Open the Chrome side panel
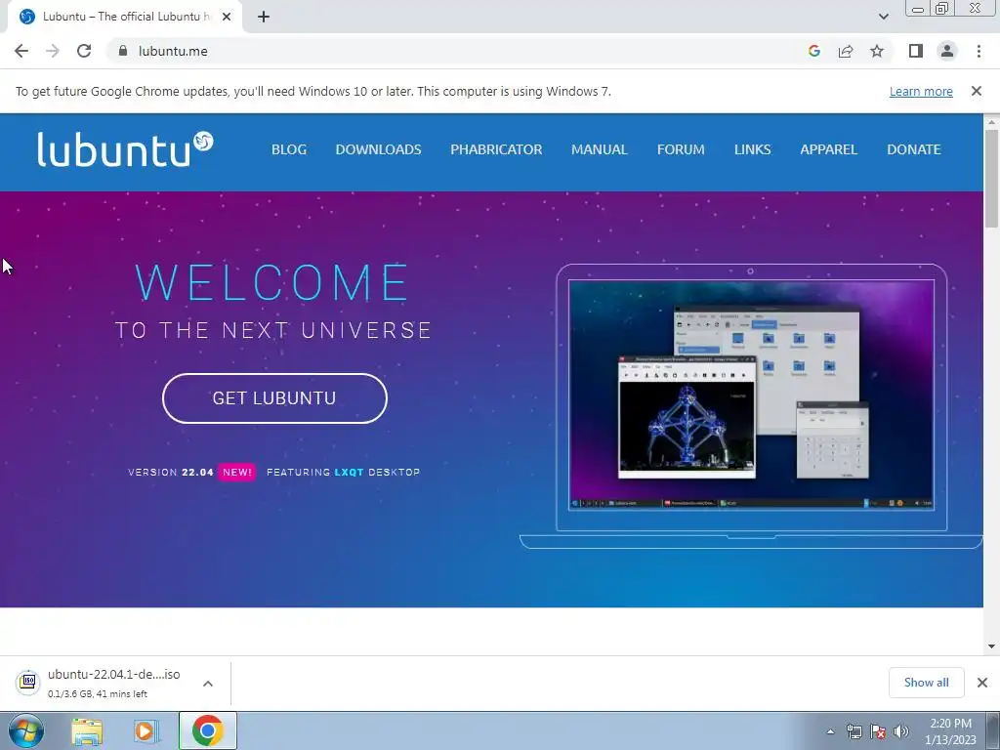Screen dimensions: 1000x750 916,51
